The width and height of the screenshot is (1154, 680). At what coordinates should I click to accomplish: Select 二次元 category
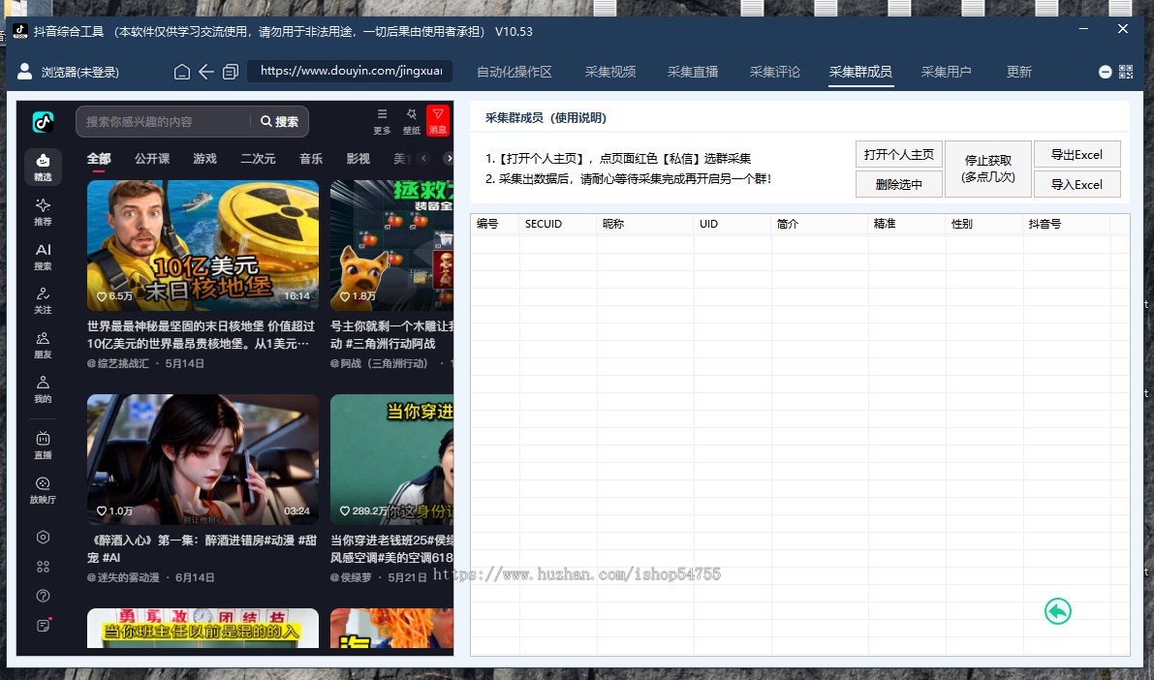(259, 158)
